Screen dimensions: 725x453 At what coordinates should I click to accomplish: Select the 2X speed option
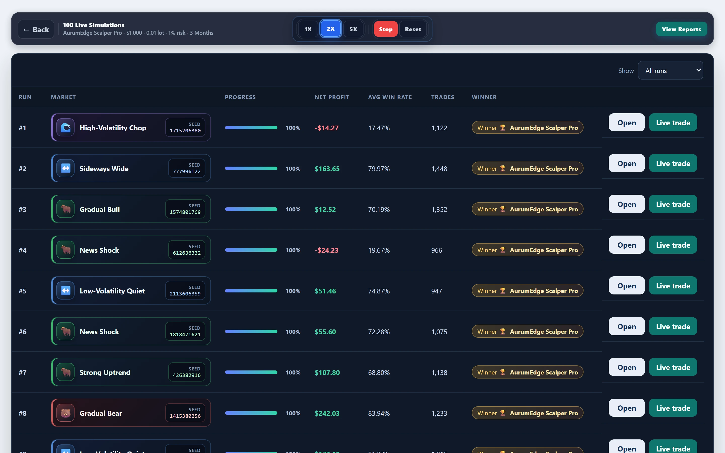click(x=331, y=29)
